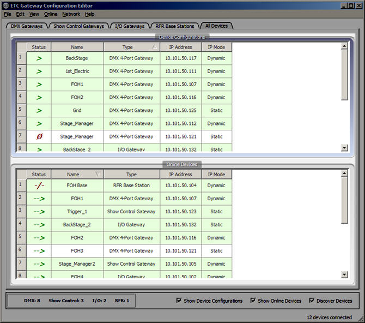Viewport: 365px width, 323px height.
Task: Click the online status arrow of Stage_Manager2
Action: click(39, 264)
